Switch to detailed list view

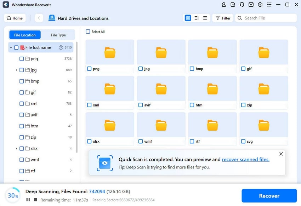(x=197, y=18)
